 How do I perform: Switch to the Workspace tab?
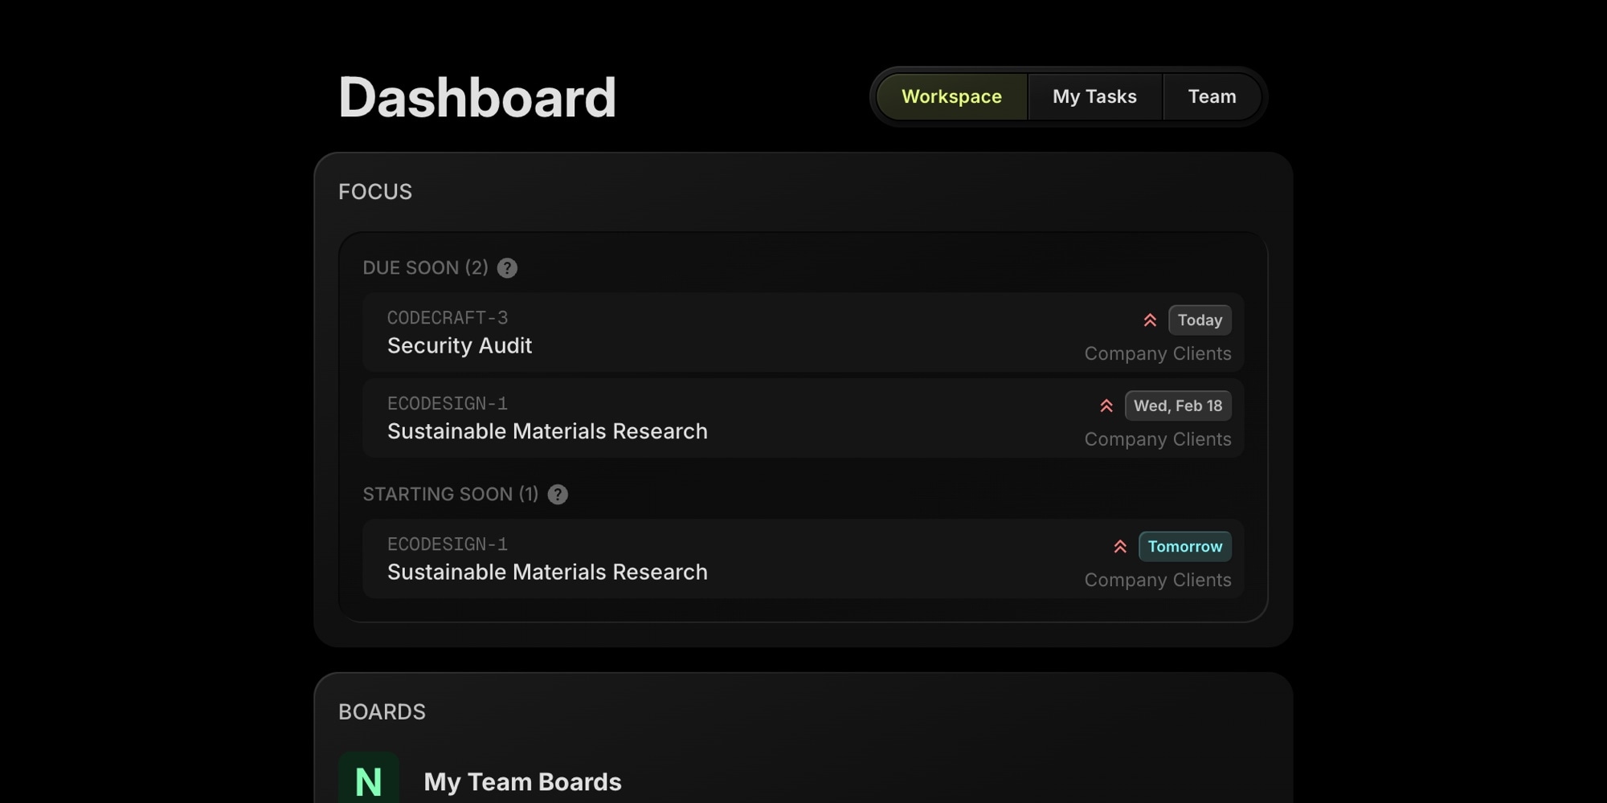[951, 96]
